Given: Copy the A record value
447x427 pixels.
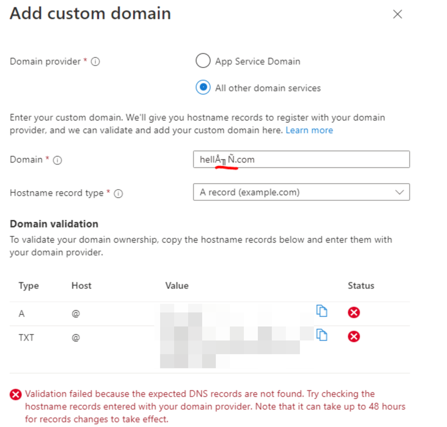Looking at the screenshot, I should coord(322,311).
